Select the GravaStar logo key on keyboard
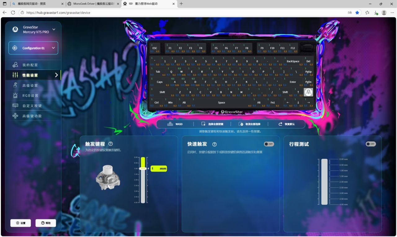 tap(308, 92)
